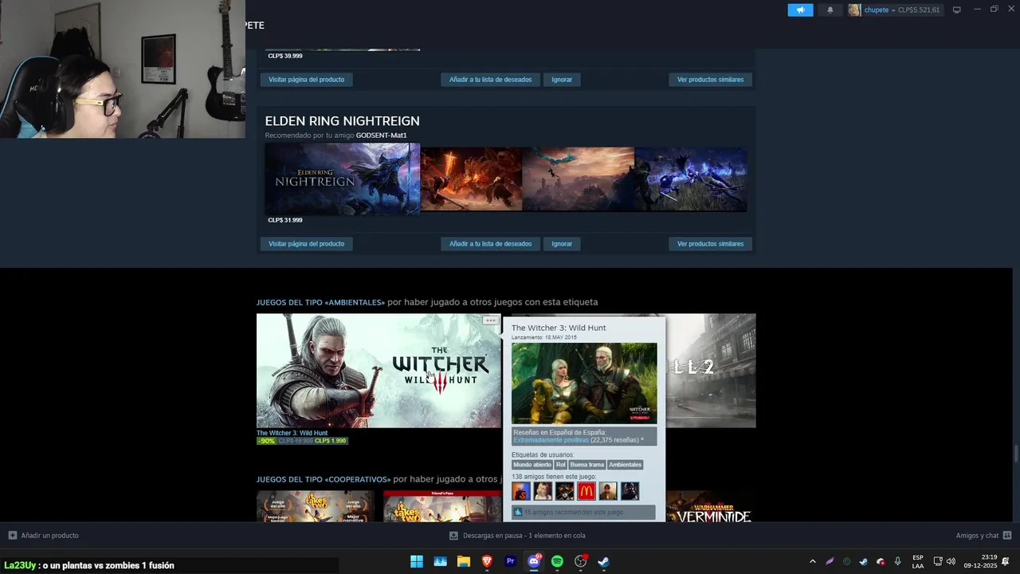The image size is (1020, 574).
Task: Open friend GODSENT-Mat1's profile link
Action: tap(381, 136)
